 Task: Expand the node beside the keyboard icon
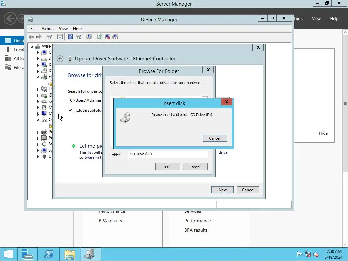tap(38, 101)
